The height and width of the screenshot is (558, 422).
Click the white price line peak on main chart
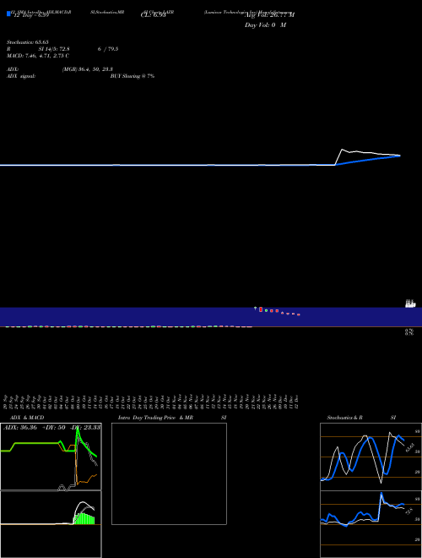click(343, 150)
